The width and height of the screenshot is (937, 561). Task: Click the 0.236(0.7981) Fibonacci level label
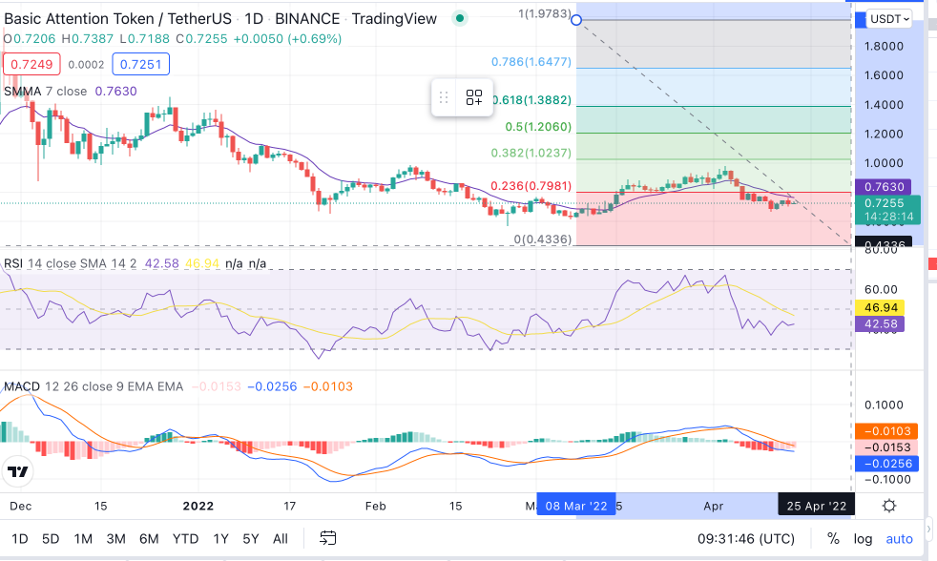(531, 186)
